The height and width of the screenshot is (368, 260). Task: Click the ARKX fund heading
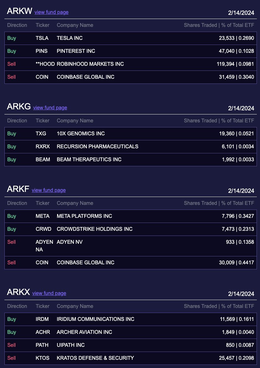click(x=18, y=292)
